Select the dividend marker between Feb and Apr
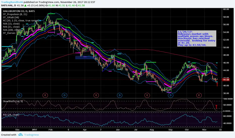Image resolution: width=235 pixels, height=138 pixels. pos(65,95)
